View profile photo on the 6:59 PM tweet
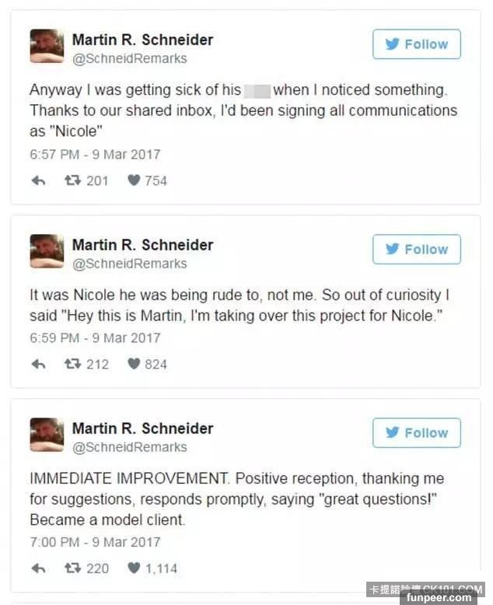 (x=47, y=251)
